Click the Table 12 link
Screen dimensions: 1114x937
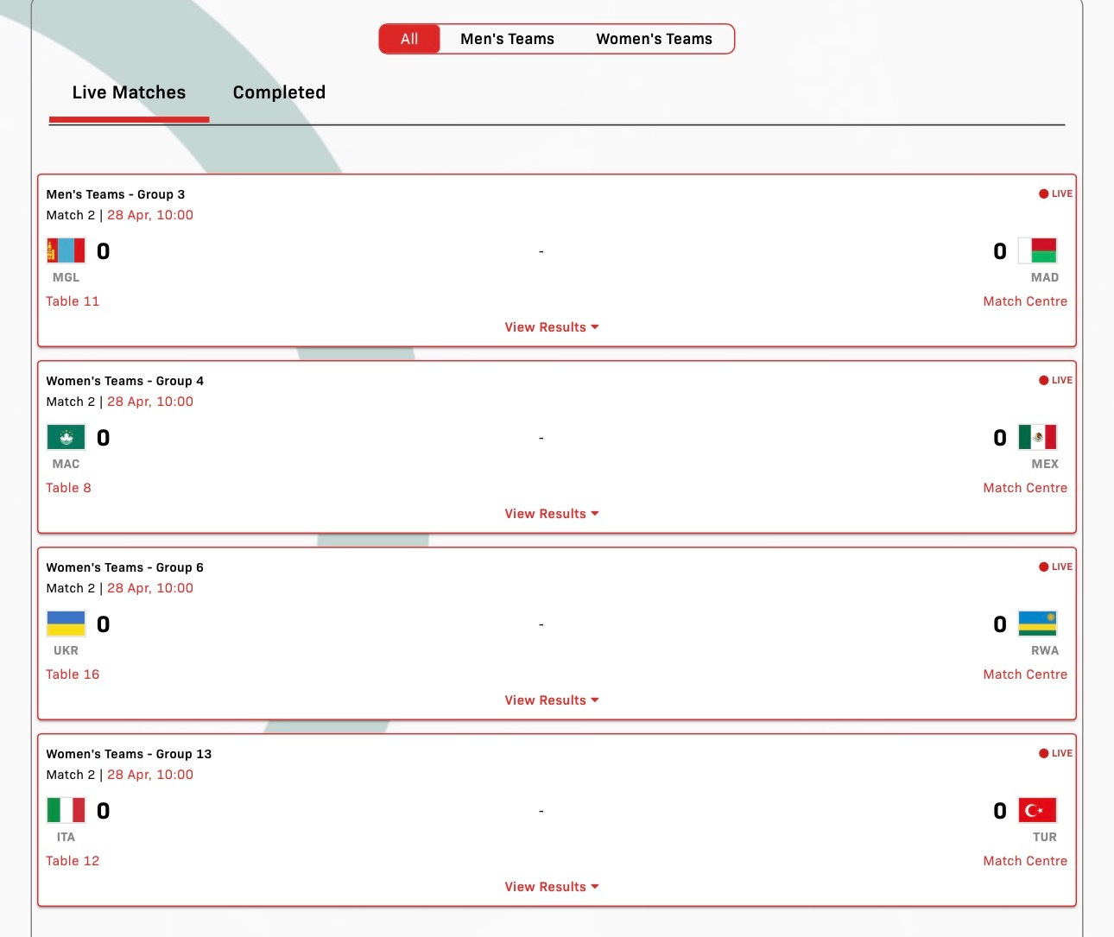(x=73, y=861)
